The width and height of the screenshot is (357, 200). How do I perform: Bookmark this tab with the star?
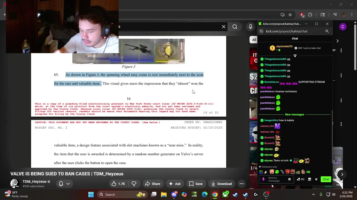pyautogui.click(x=290, y=15)
